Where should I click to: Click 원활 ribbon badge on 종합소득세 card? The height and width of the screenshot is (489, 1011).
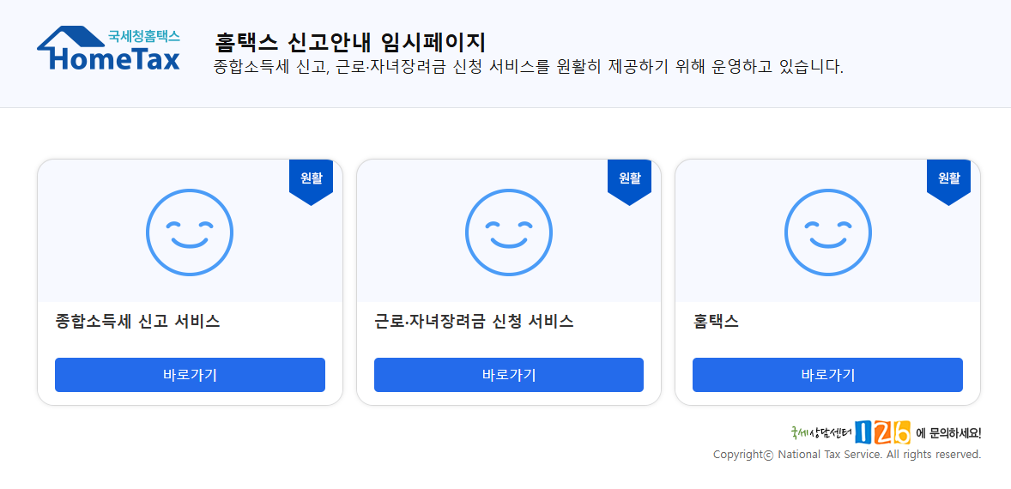pos(311,182)
